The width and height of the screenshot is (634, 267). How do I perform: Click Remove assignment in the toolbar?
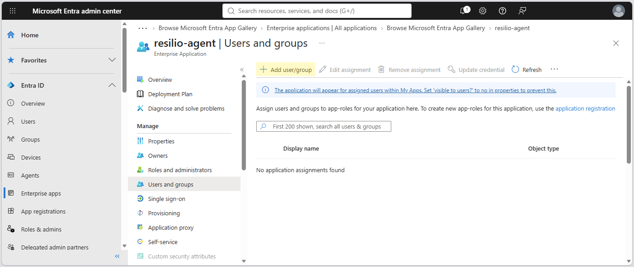(x=409, y=70)
